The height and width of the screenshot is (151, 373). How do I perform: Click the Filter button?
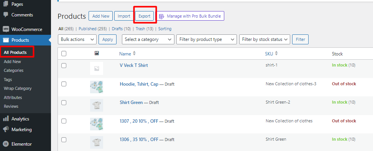[x=301, y=39]
